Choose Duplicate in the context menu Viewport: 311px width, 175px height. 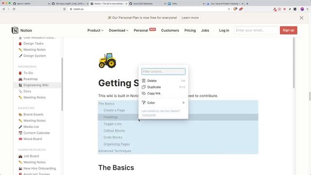coord(163,87)
